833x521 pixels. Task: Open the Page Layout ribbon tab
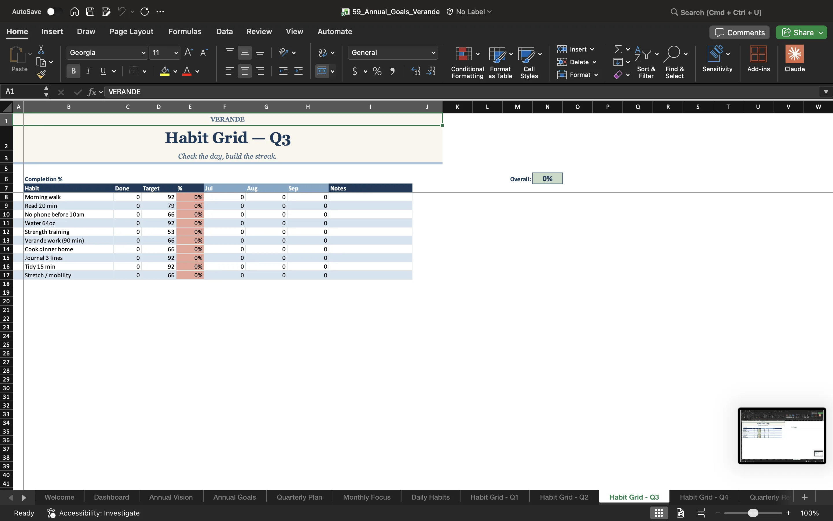131,31
